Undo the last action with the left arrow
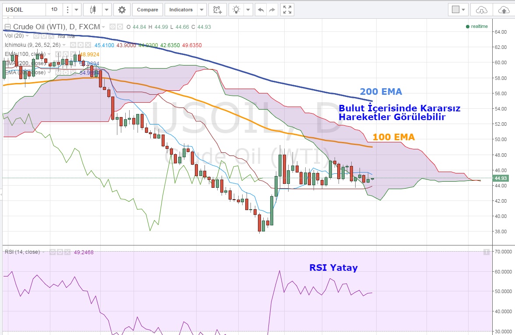Image resolution: width=515 pixels, height=335 pixels. coord(261,9)
